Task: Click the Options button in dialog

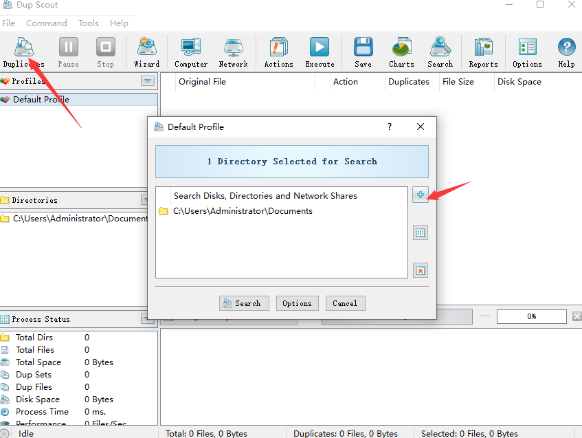Action: click(x=297, y=303)
